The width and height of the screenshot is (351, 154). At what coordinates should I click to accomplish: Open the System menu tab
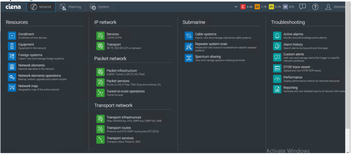coord(99,7)
